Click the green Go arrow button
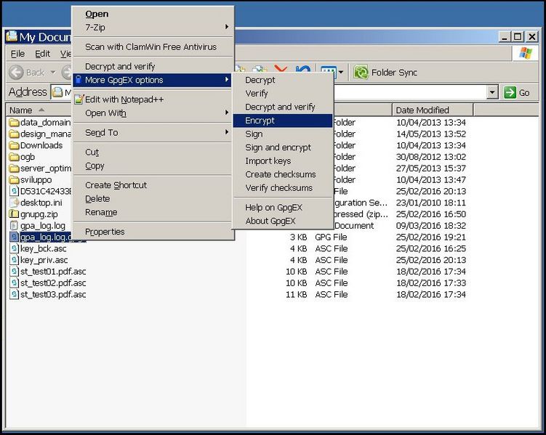The width and height of the screenshot is (546, 435). pos(510,92)
